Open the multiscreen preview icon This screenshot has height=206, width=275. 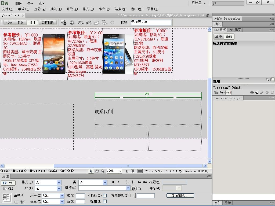pos(64,23)
